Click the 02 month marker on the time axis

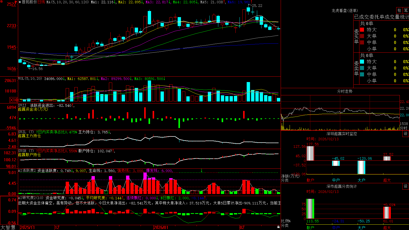point(242,227)
